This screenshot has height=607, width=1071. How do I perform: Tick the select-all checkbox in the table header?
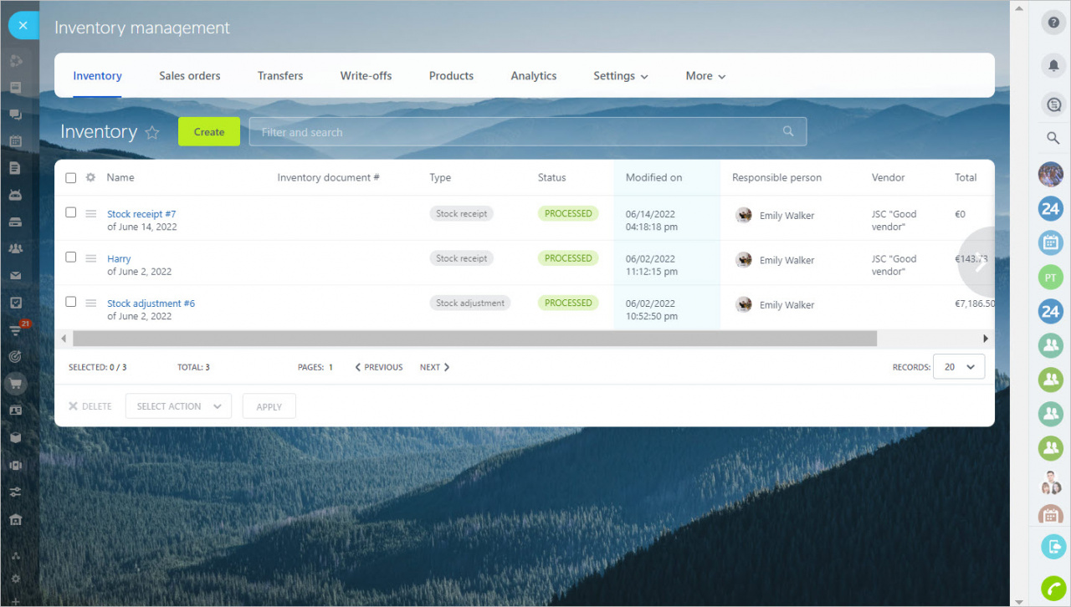[x=71, y=178]
